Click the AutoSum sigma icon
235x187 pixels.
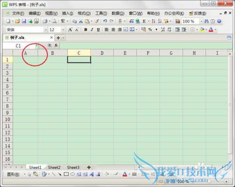pyautogui.click(x=144, y=21)
